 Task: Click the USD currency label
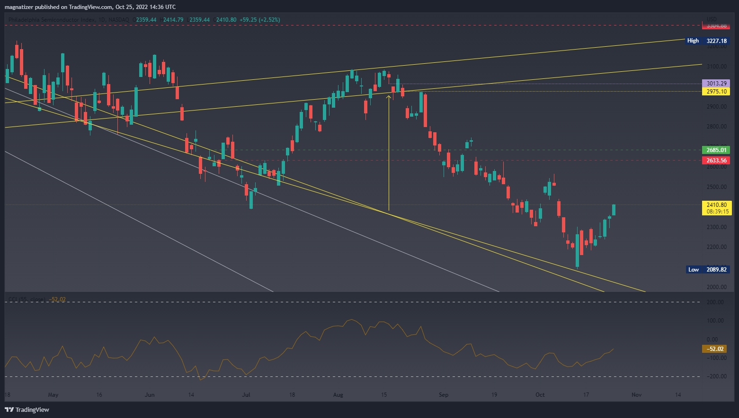point(712,19)
